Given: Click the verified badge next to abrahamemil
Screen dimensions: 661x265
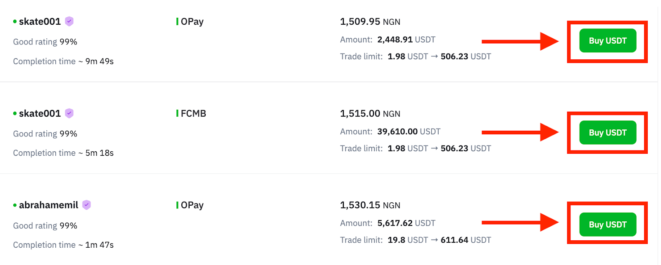Looking at the screenshot, I should 86,205.
